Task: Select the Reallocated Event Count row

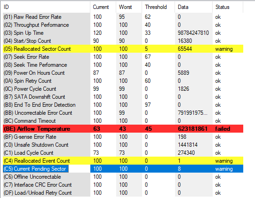Action: click(x=123, y=161)
